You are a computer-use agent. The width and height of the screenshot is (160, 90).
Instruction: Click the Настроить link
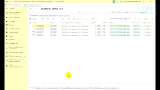pos(143,12)
